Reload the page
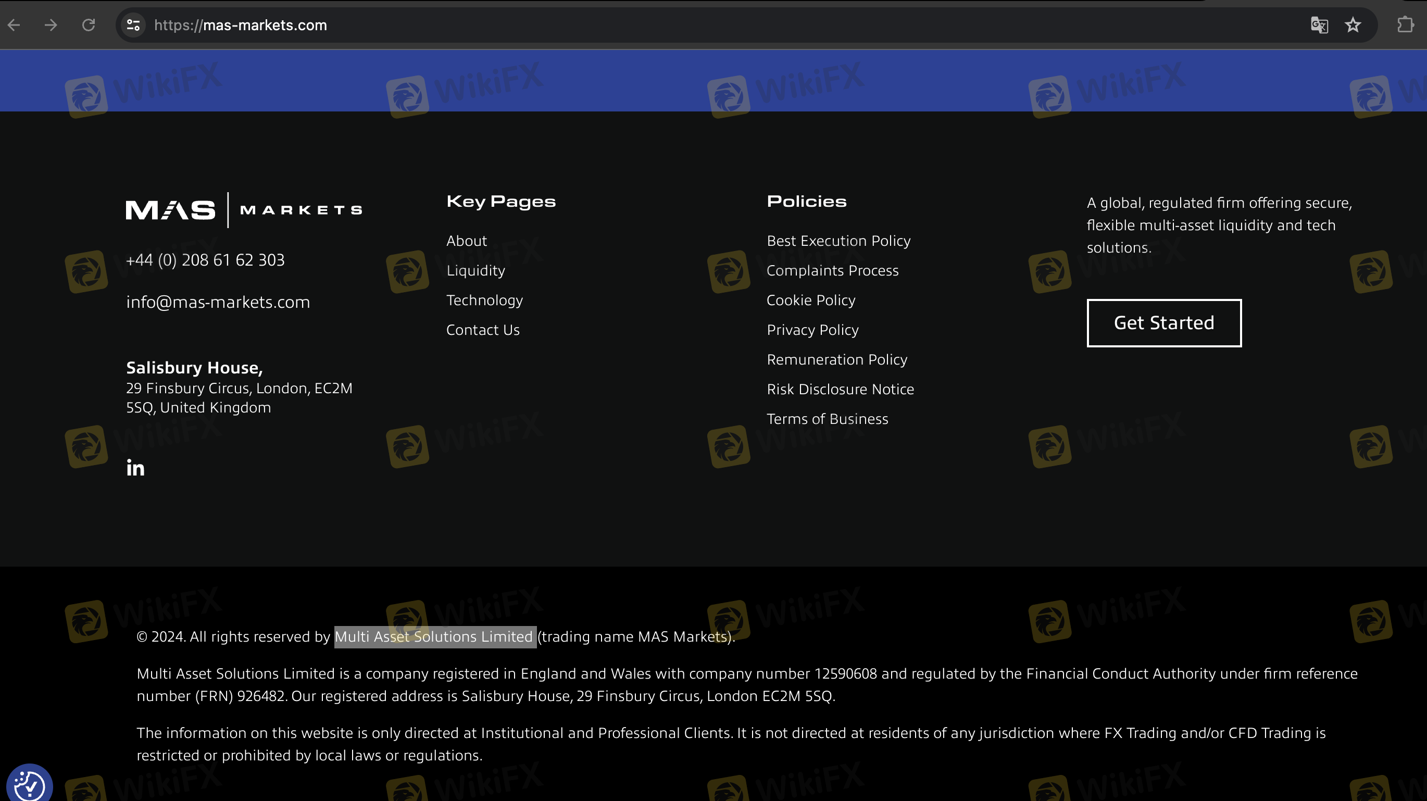1427x801 pixels. point(89,25)
